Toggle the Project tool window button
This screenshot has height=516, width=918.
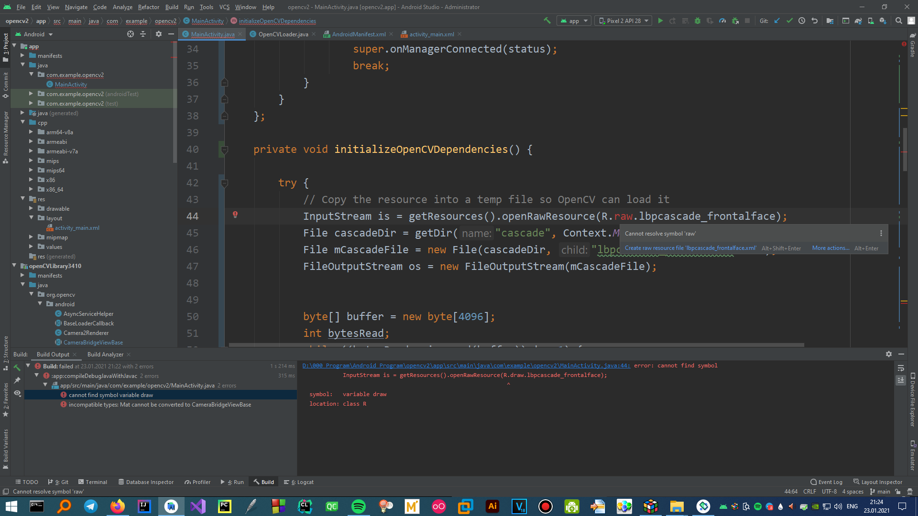(5, 47)
